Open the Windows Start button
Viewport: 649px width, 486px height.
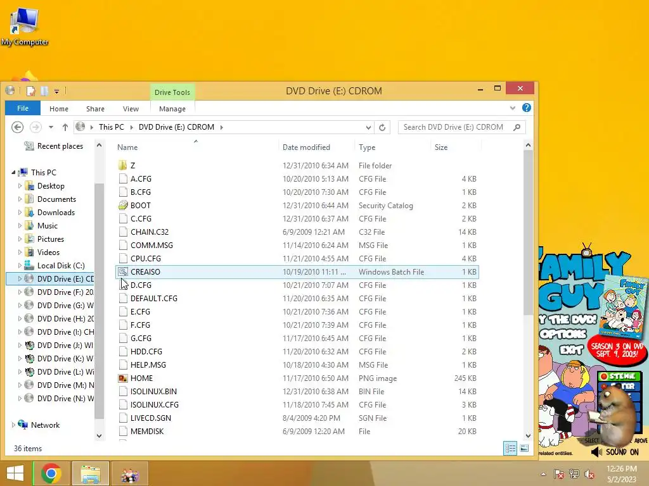coord(15,473)
